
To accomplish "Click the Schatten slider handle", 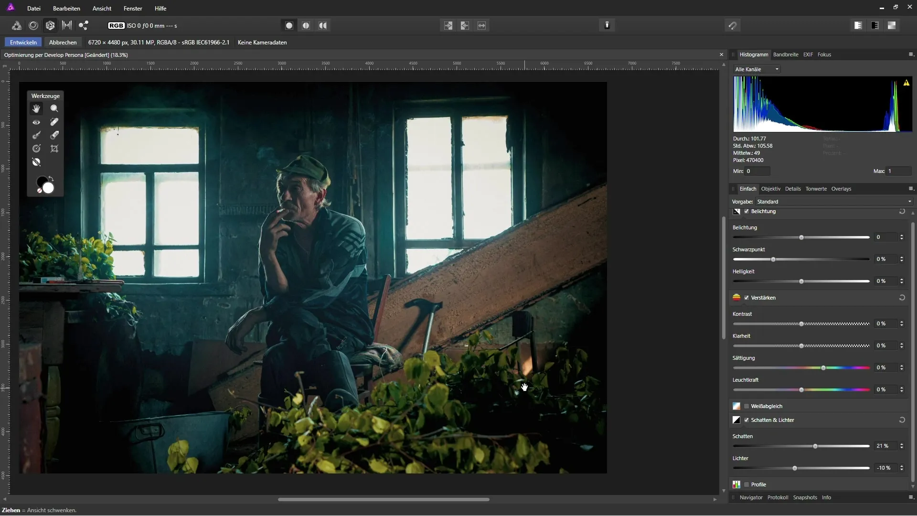I will point(815,446).
